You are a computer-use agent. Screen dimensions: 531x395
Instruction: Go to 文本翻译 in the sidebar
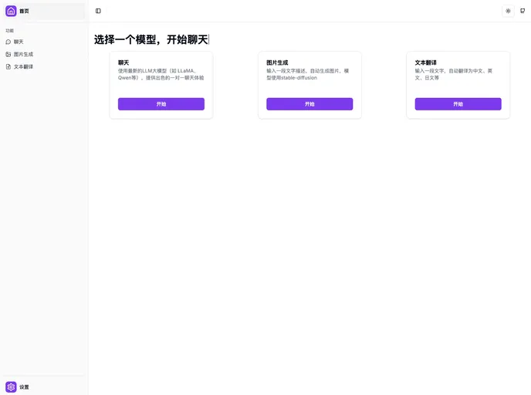44,66
